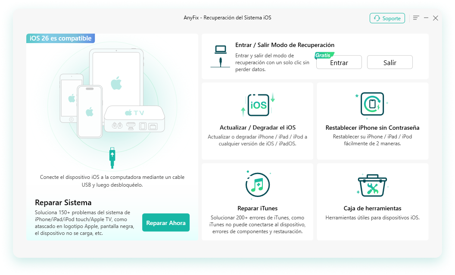Screen dimensions: 455x275
Task: Click the Reparar Ahora button
Action: [x=166, y=222]
